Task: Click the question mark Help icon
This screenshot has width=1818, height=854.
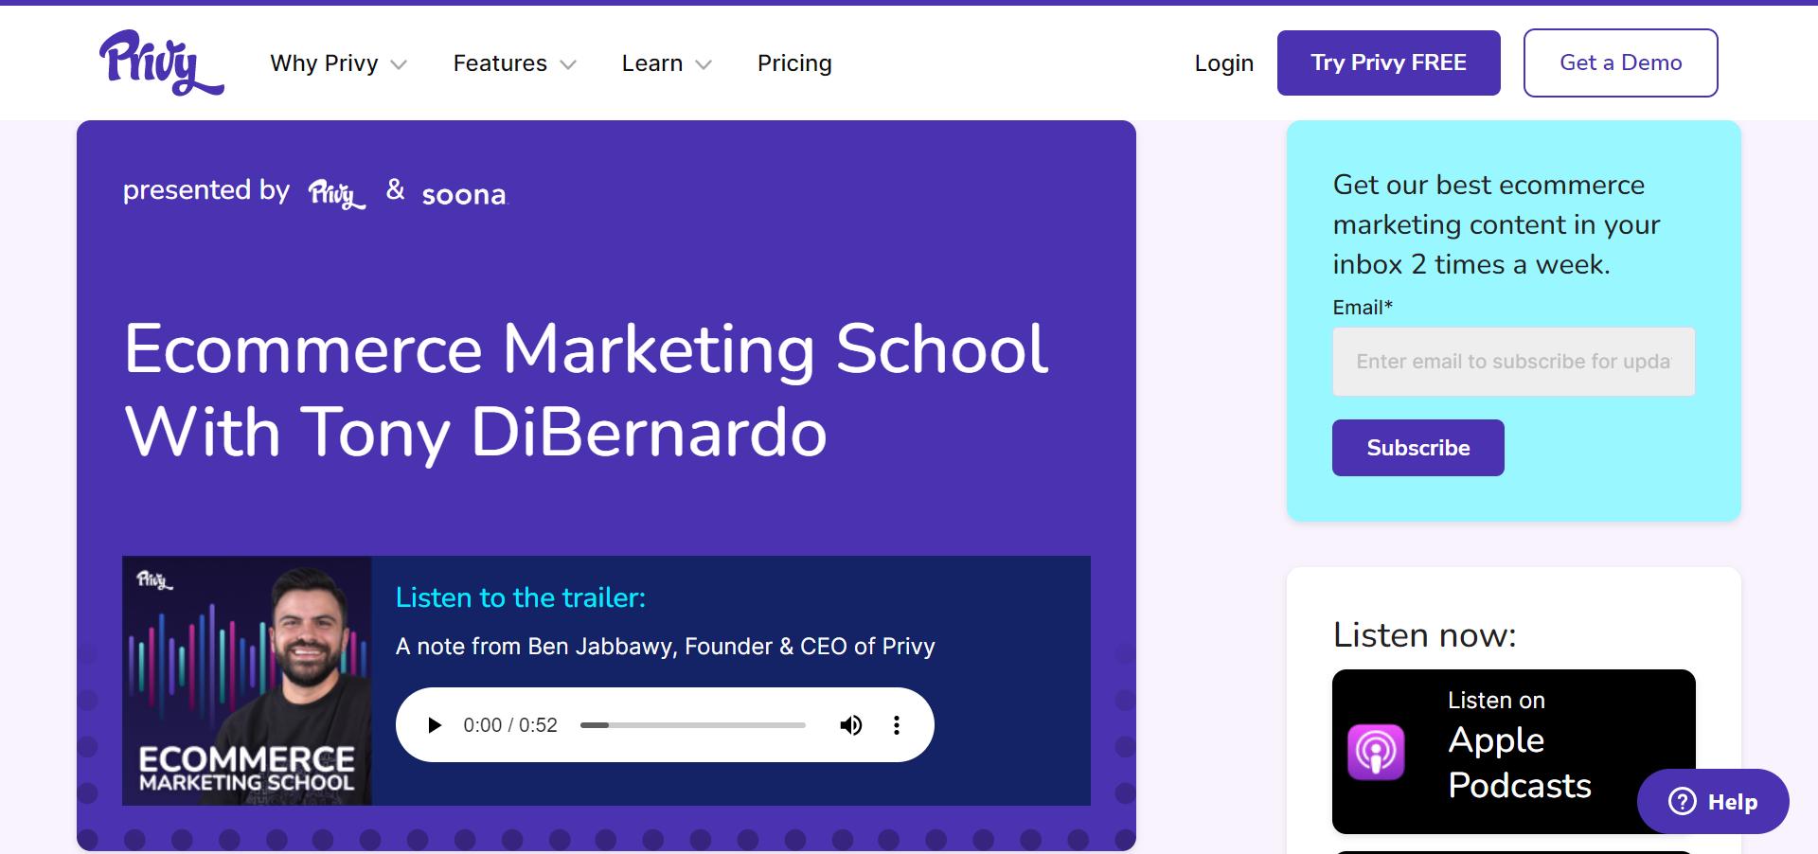Action: pyautogui.click(x=1683, y=802)
